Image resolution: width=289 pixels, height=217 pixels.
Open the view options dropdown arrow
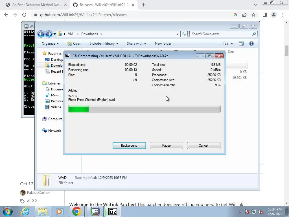[x=232, y=44]
